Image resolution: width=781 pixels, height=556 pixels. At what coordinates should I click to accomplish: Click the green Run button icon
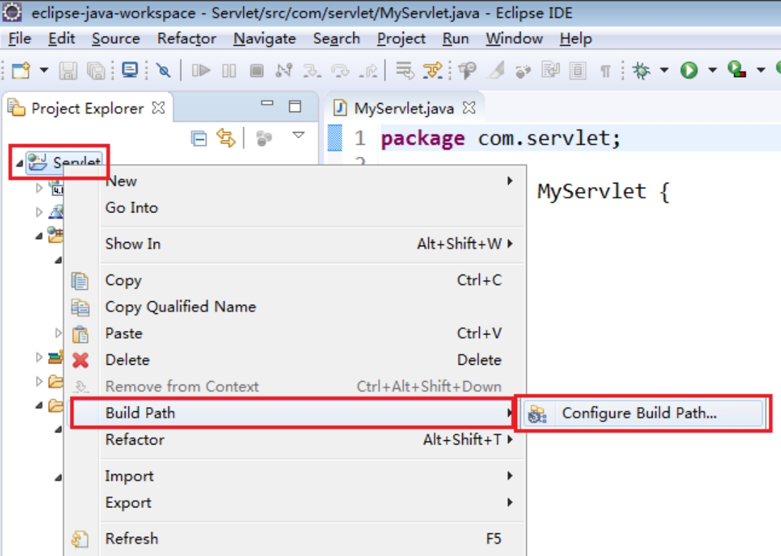(x=689, y=71)
